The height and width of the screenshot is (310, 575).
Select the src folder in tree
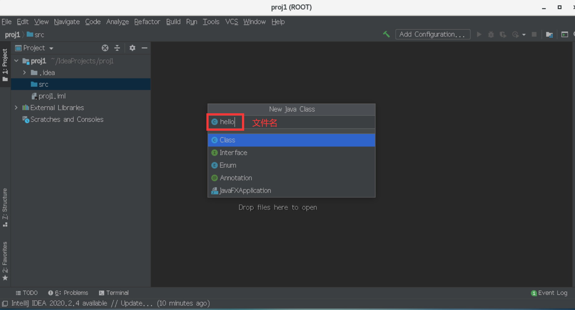[x=81, y=84]
